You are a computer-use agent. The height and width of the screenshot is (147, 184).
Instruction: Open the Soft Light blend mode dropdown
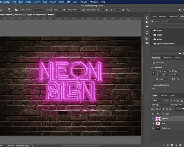coord(161,105)
